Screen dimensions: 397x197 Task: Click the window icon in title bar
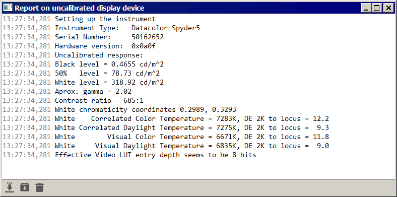tap(8, 8)
